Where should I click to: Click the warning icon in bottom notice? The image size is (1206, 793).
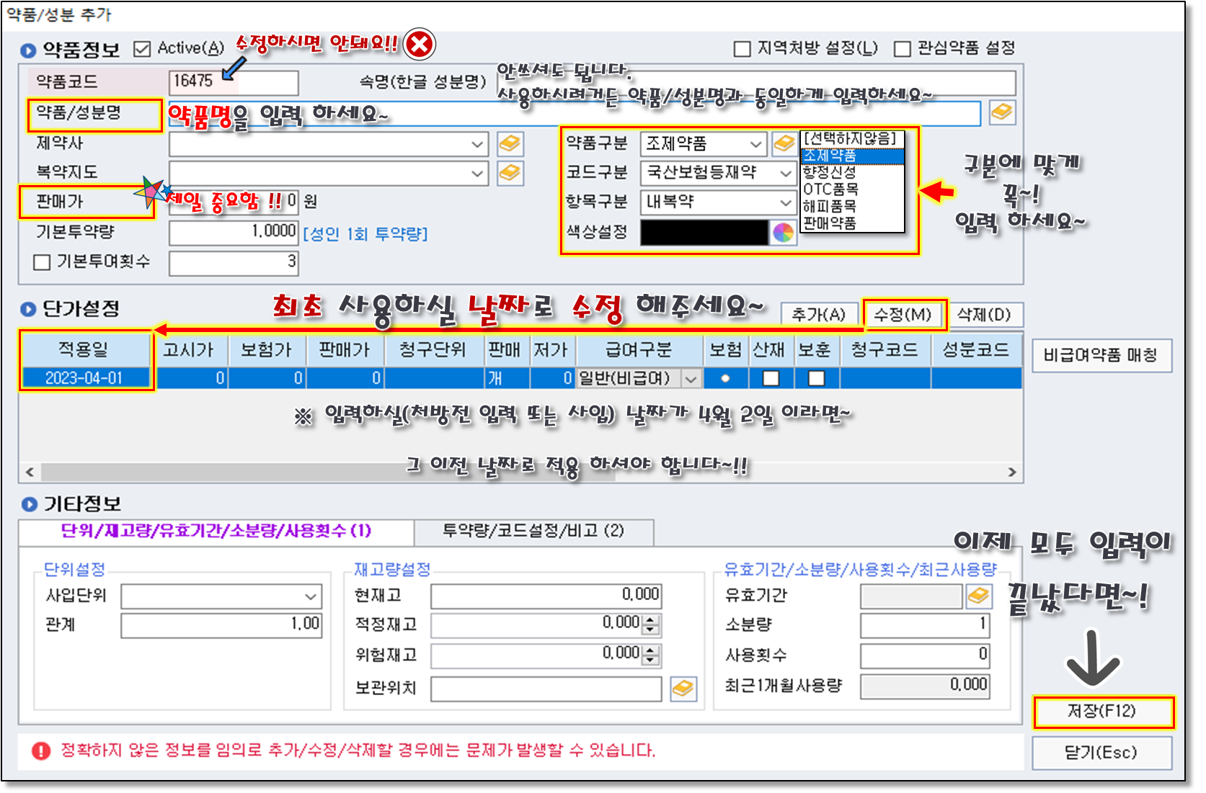[x=41, y=751]
